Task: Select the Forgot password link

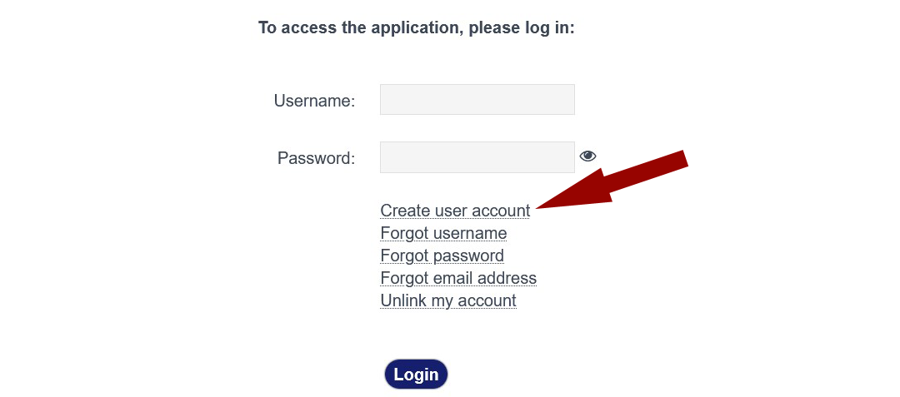Action: [442, 256]
